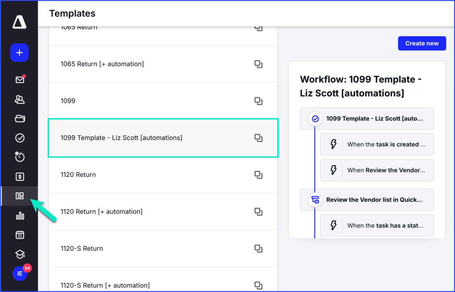Open the inbox envelope icon

pos(20,80)
